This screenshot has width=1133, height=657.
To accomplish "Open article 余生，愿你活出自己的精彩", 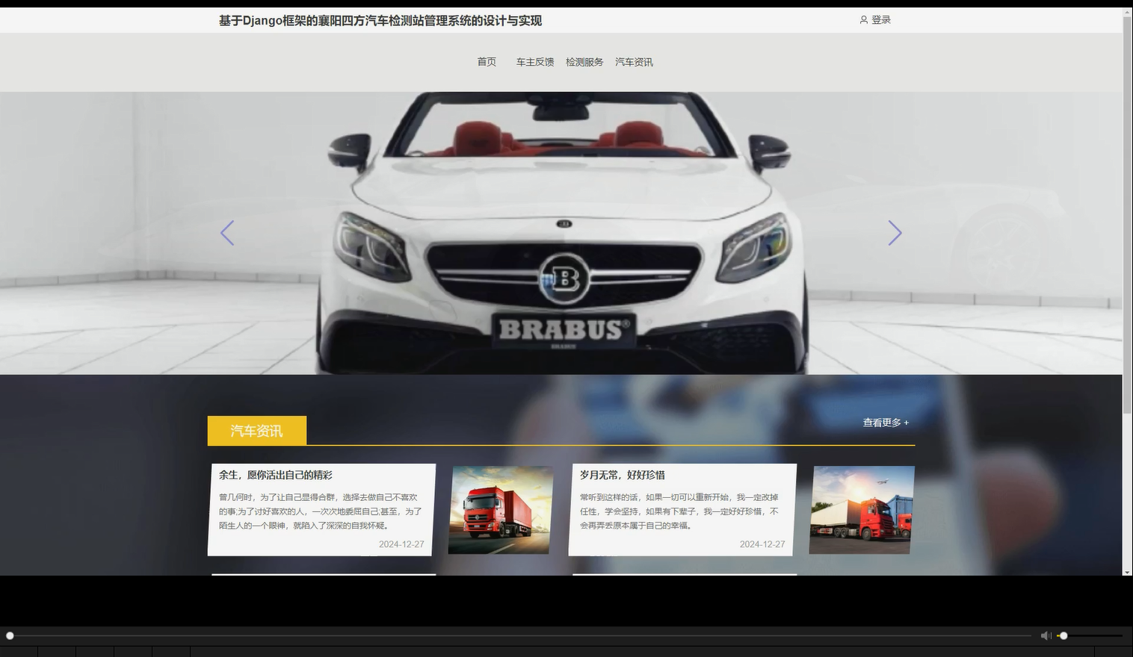I will (x=276, y=475).
